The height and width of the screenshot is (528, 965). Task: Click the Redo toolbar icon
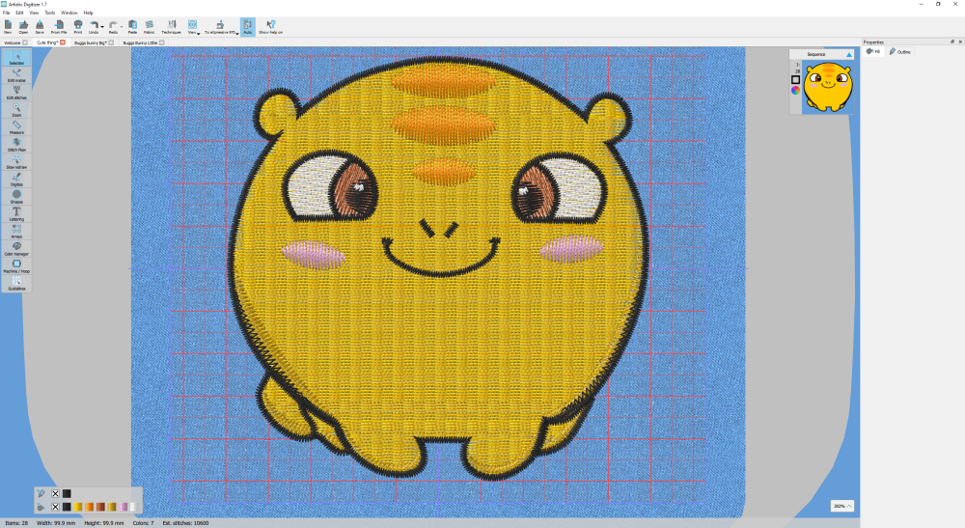point(113,27)
